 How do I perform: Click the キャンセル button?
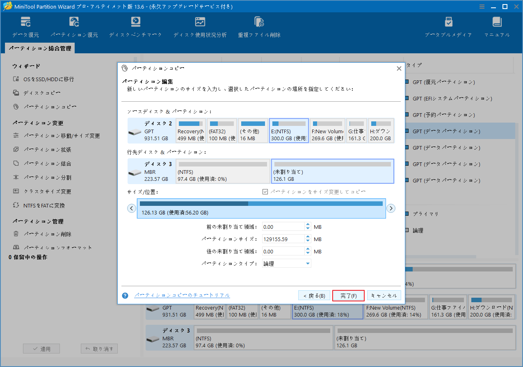coord(384,296)
